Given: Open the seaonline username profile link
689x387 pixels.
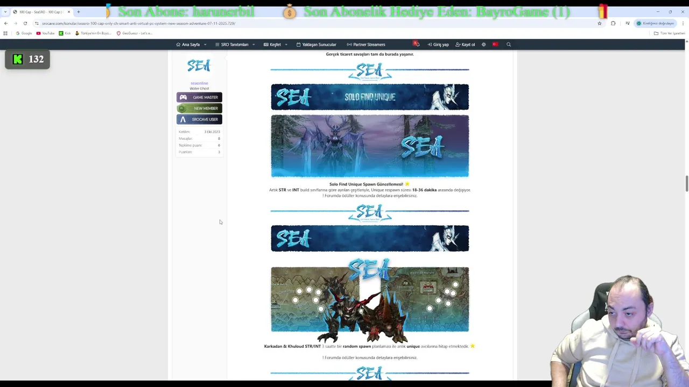Looking at the screenshot, I should click(x=199, y=83).
